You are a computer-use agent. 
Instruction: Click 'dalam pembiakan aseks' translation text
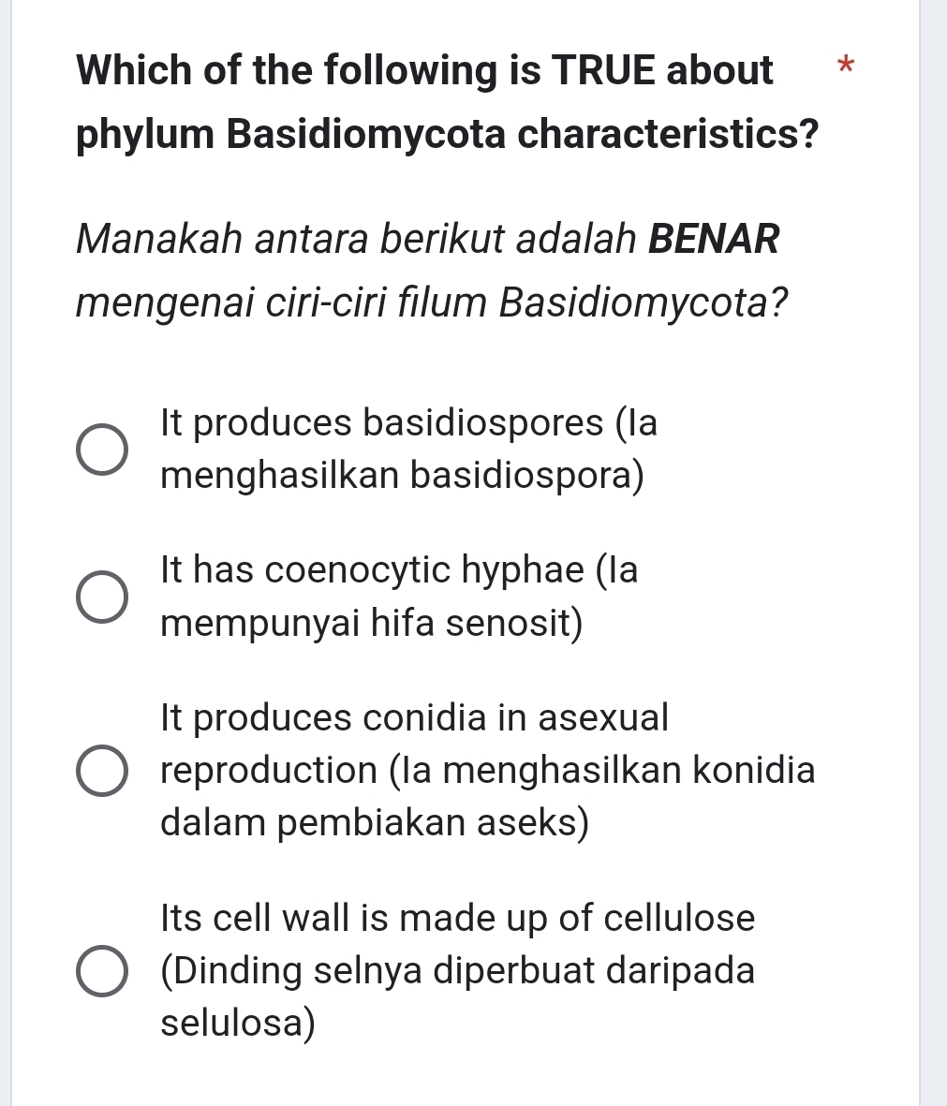click(375, 822)
